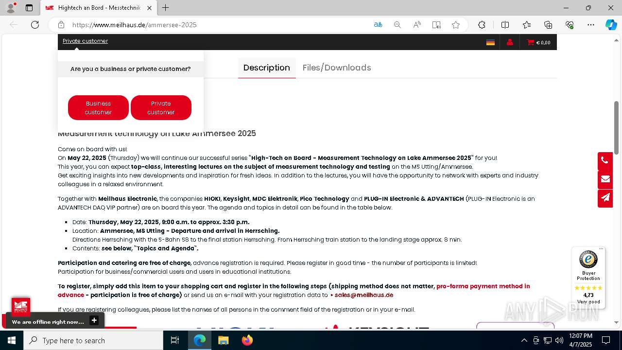Open the clock and calendar
The width and height of the screenshot is (622, 350).
tap(581, 340)
